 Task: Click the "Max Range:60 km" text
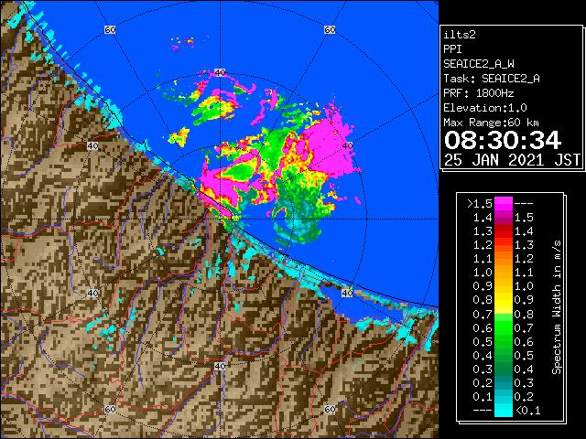[491, 123]
